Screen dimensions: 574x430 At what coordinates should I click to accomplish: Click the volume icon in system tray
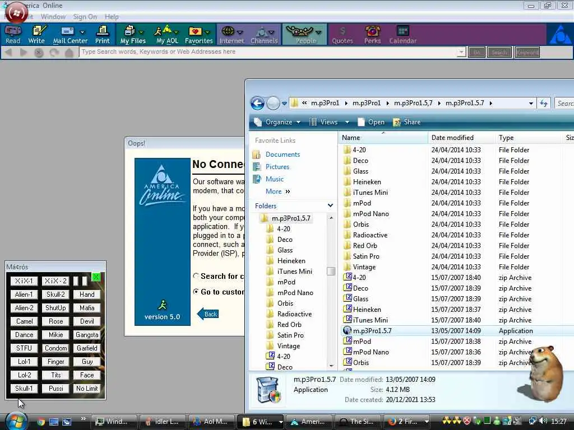click(543, 421)
